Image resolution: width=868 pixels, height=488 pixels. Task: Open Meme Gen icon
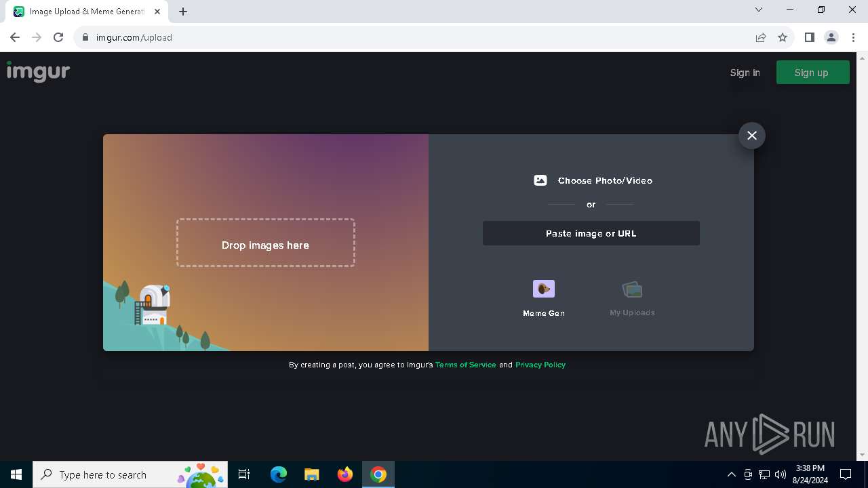pyautogui.click(x=544, y=289)
